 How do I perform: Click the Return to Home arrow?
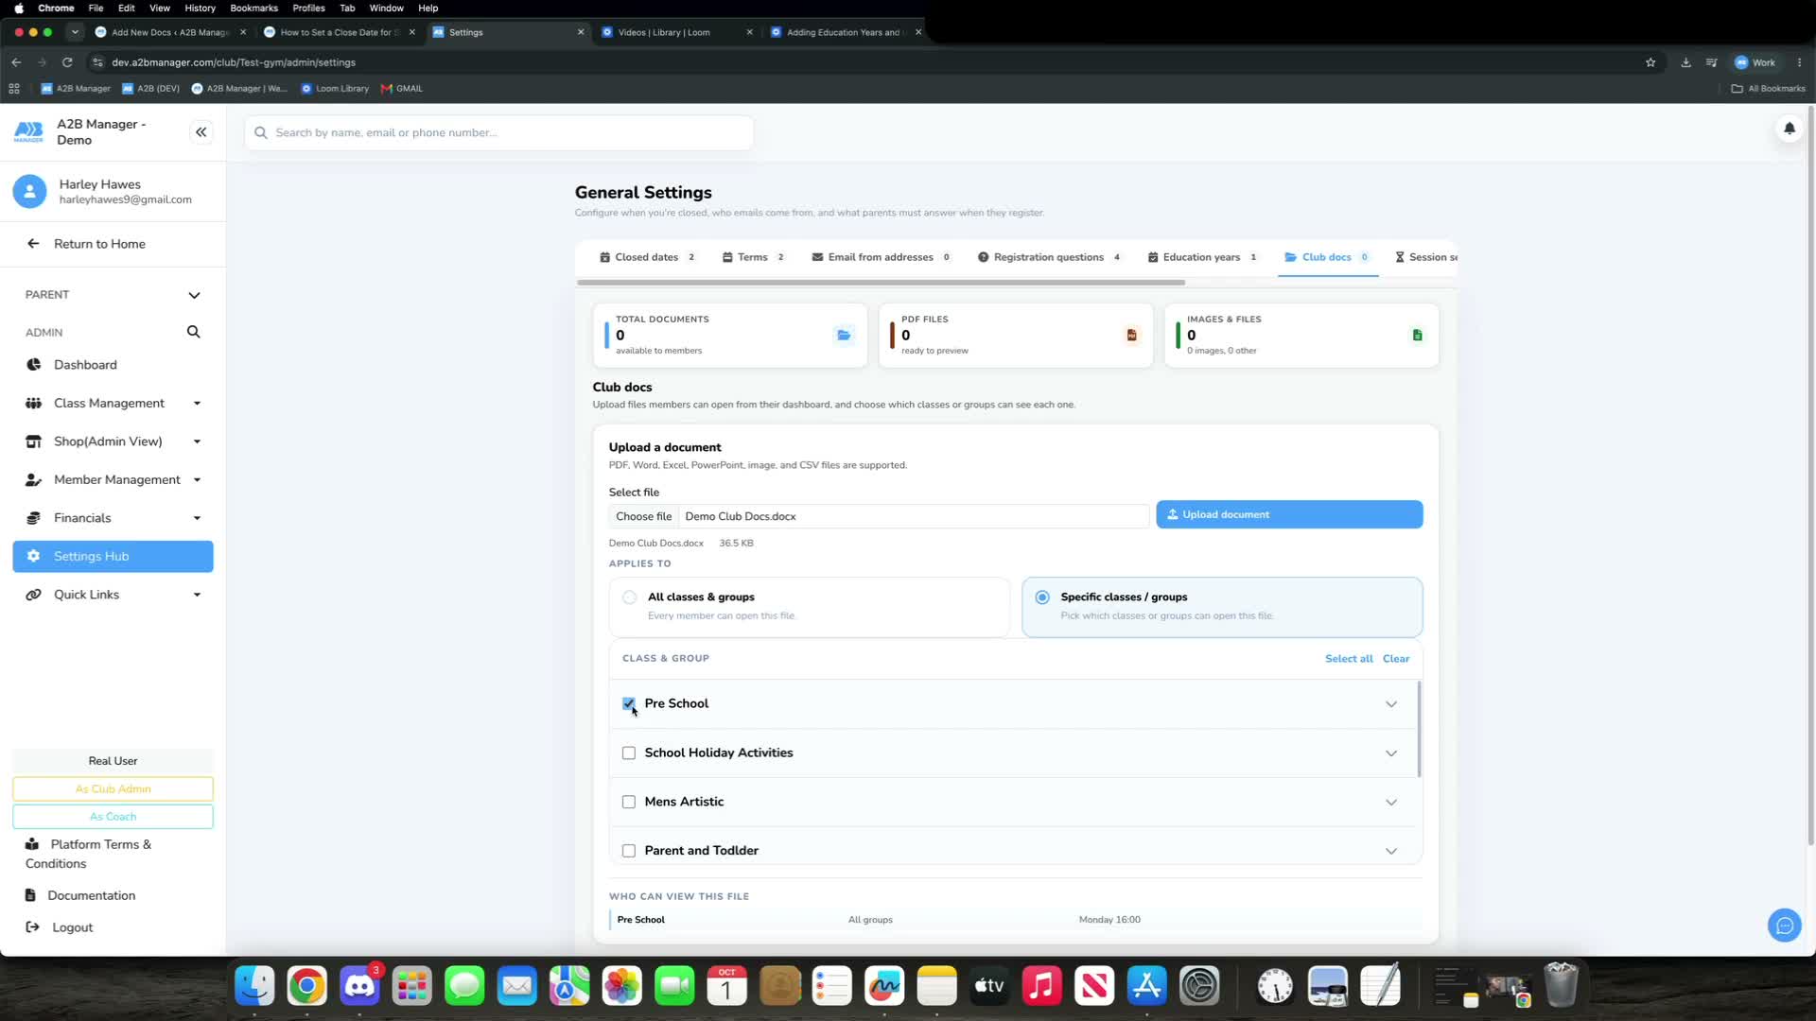coord(33,244)
